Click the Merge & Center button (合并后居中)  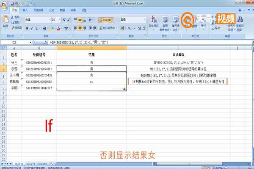107,28
